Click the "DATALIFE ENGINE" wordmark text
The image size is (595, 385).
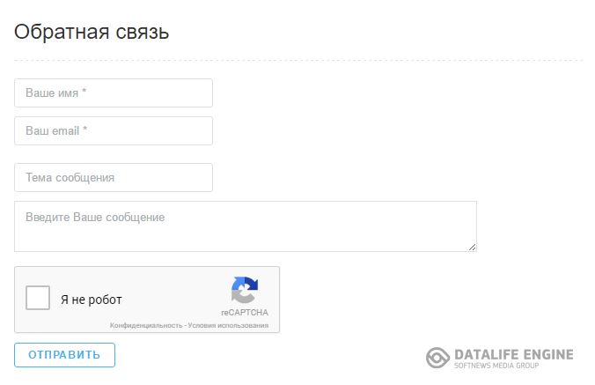tap(514, 355)
